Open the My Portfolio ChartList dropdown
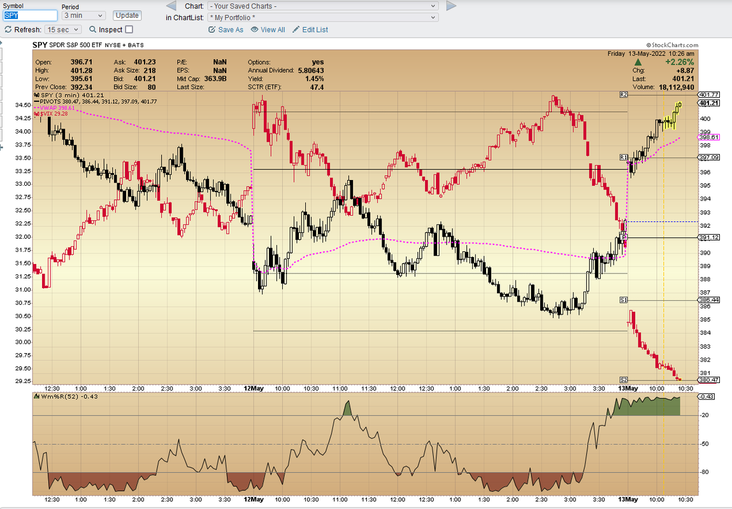This screenshot has height=509, width=732. point(323,18)
